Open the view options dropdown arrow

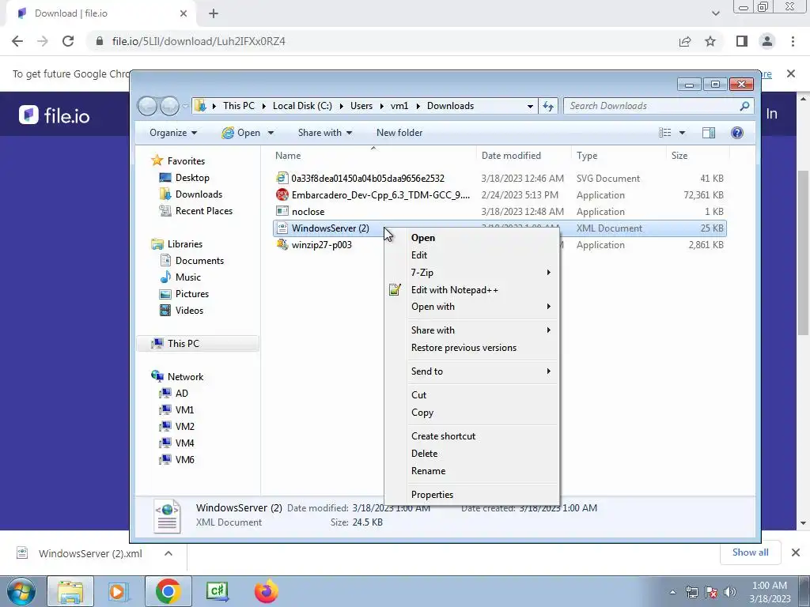point(682,133)
